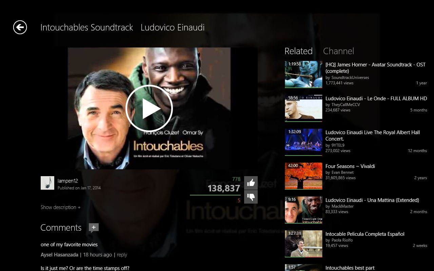Select commenter name Aysel Hasanzada
Viewport: 434px width, 271px height.
59,255
